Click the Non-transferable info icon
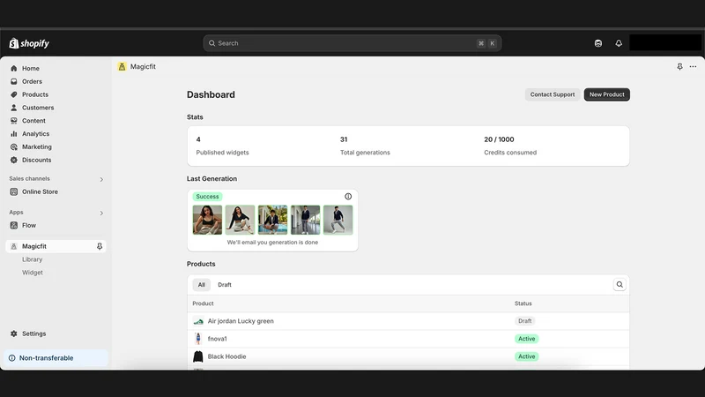705x397 pixels. (x=12, y=358)
